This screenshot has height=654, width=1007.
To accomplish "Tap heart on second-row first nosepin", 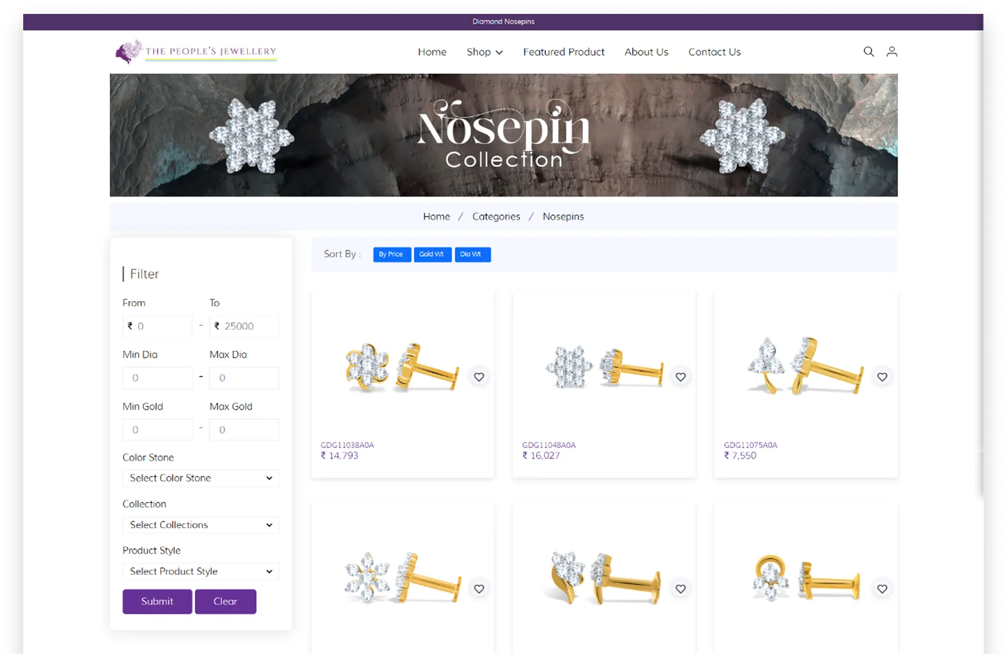I will tap(479, 589).
